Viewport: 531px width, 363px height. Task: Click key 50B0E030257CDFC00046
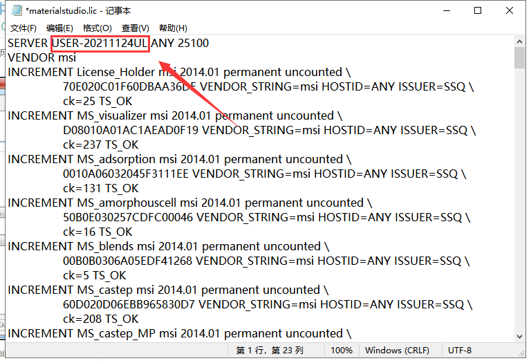tap(128, 218)
